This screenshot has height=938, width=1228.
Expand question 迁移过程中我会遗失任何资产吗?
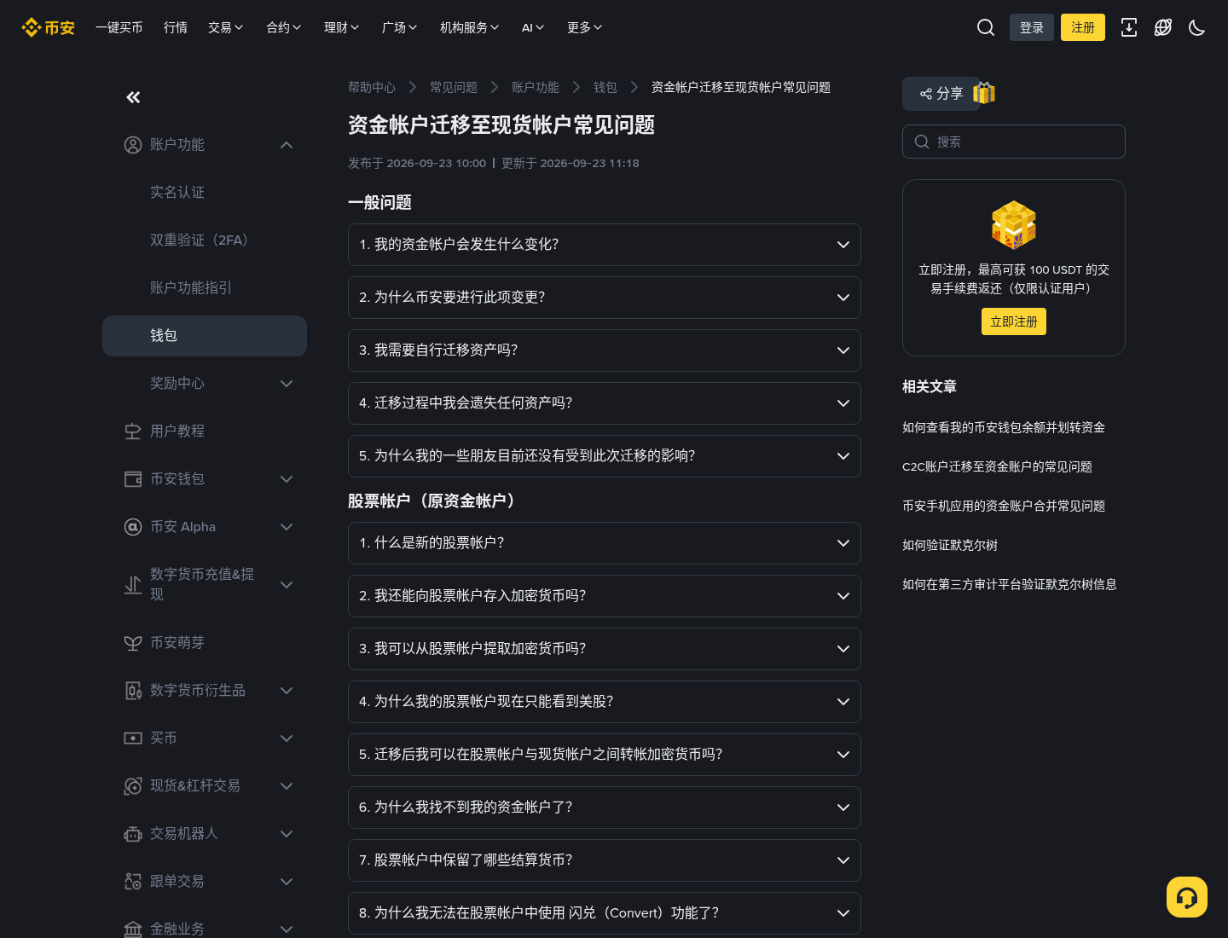pos(605,403)
